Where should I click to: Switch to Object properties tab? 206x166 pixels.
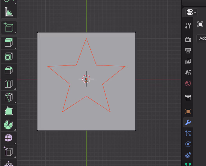click(188, 111)
